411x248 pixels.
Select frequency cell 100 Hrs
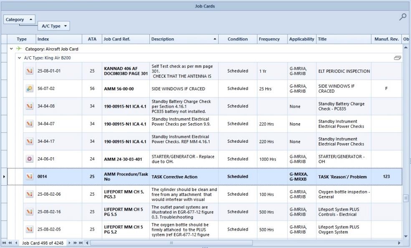coord(272,194)
